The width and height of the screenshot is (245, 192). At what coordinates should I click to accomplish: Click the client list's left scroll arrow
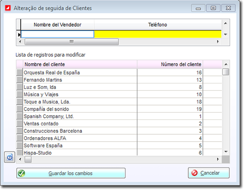coord(20,159)
